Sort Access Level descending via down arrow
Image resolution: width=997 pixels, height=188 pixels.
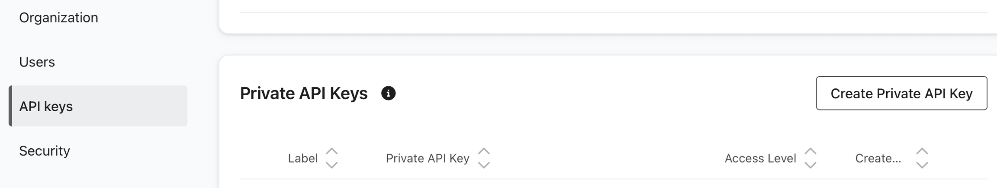pos(810,165)
